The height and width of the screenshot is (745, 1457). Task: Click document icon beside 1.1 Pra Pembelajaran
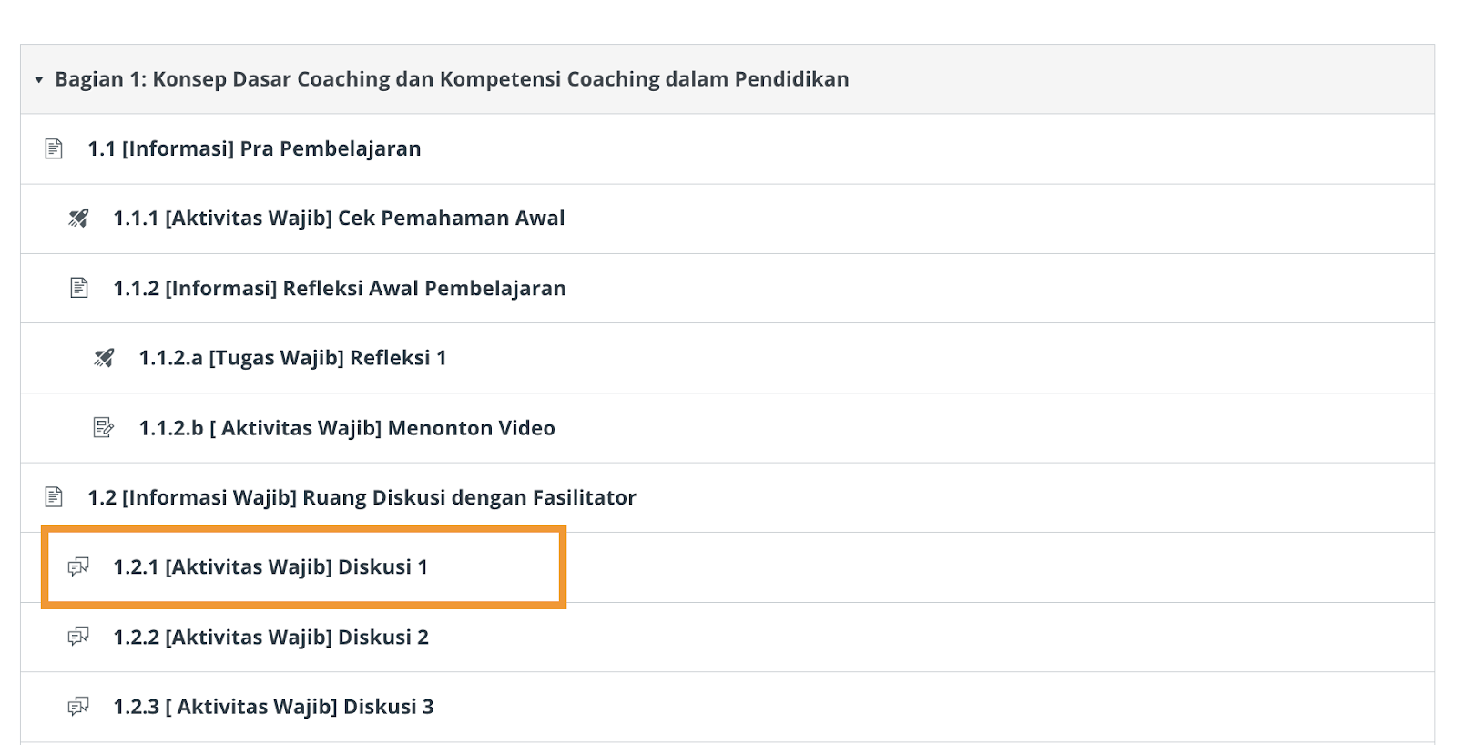pos(54,148)
